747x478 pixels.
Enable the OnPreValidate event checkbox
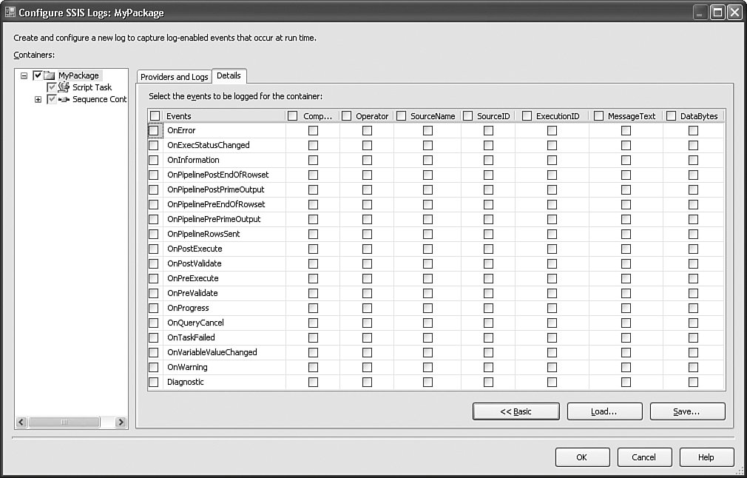click(x=153, y=293)
